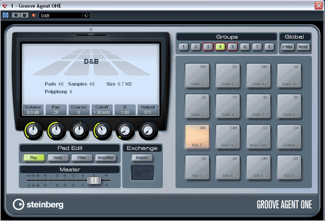This screenshot has width=325, height=221.
Task: Close the Groove Agent ONE window
Action: [x=318, y=6]
